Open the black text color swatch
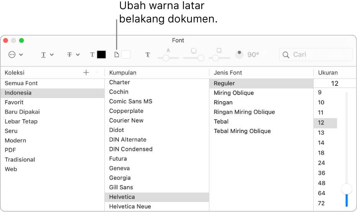This screenshot has height=212, width=357. pyautogui.click(x=101, y=55)
